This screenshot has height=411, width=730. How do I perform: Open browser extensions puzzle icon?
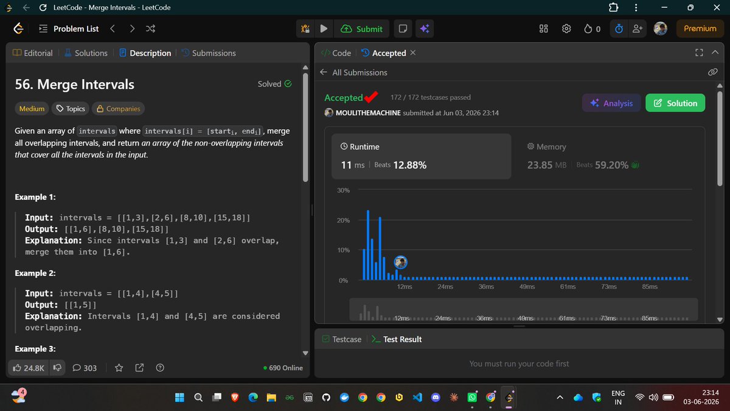[613, 8]
